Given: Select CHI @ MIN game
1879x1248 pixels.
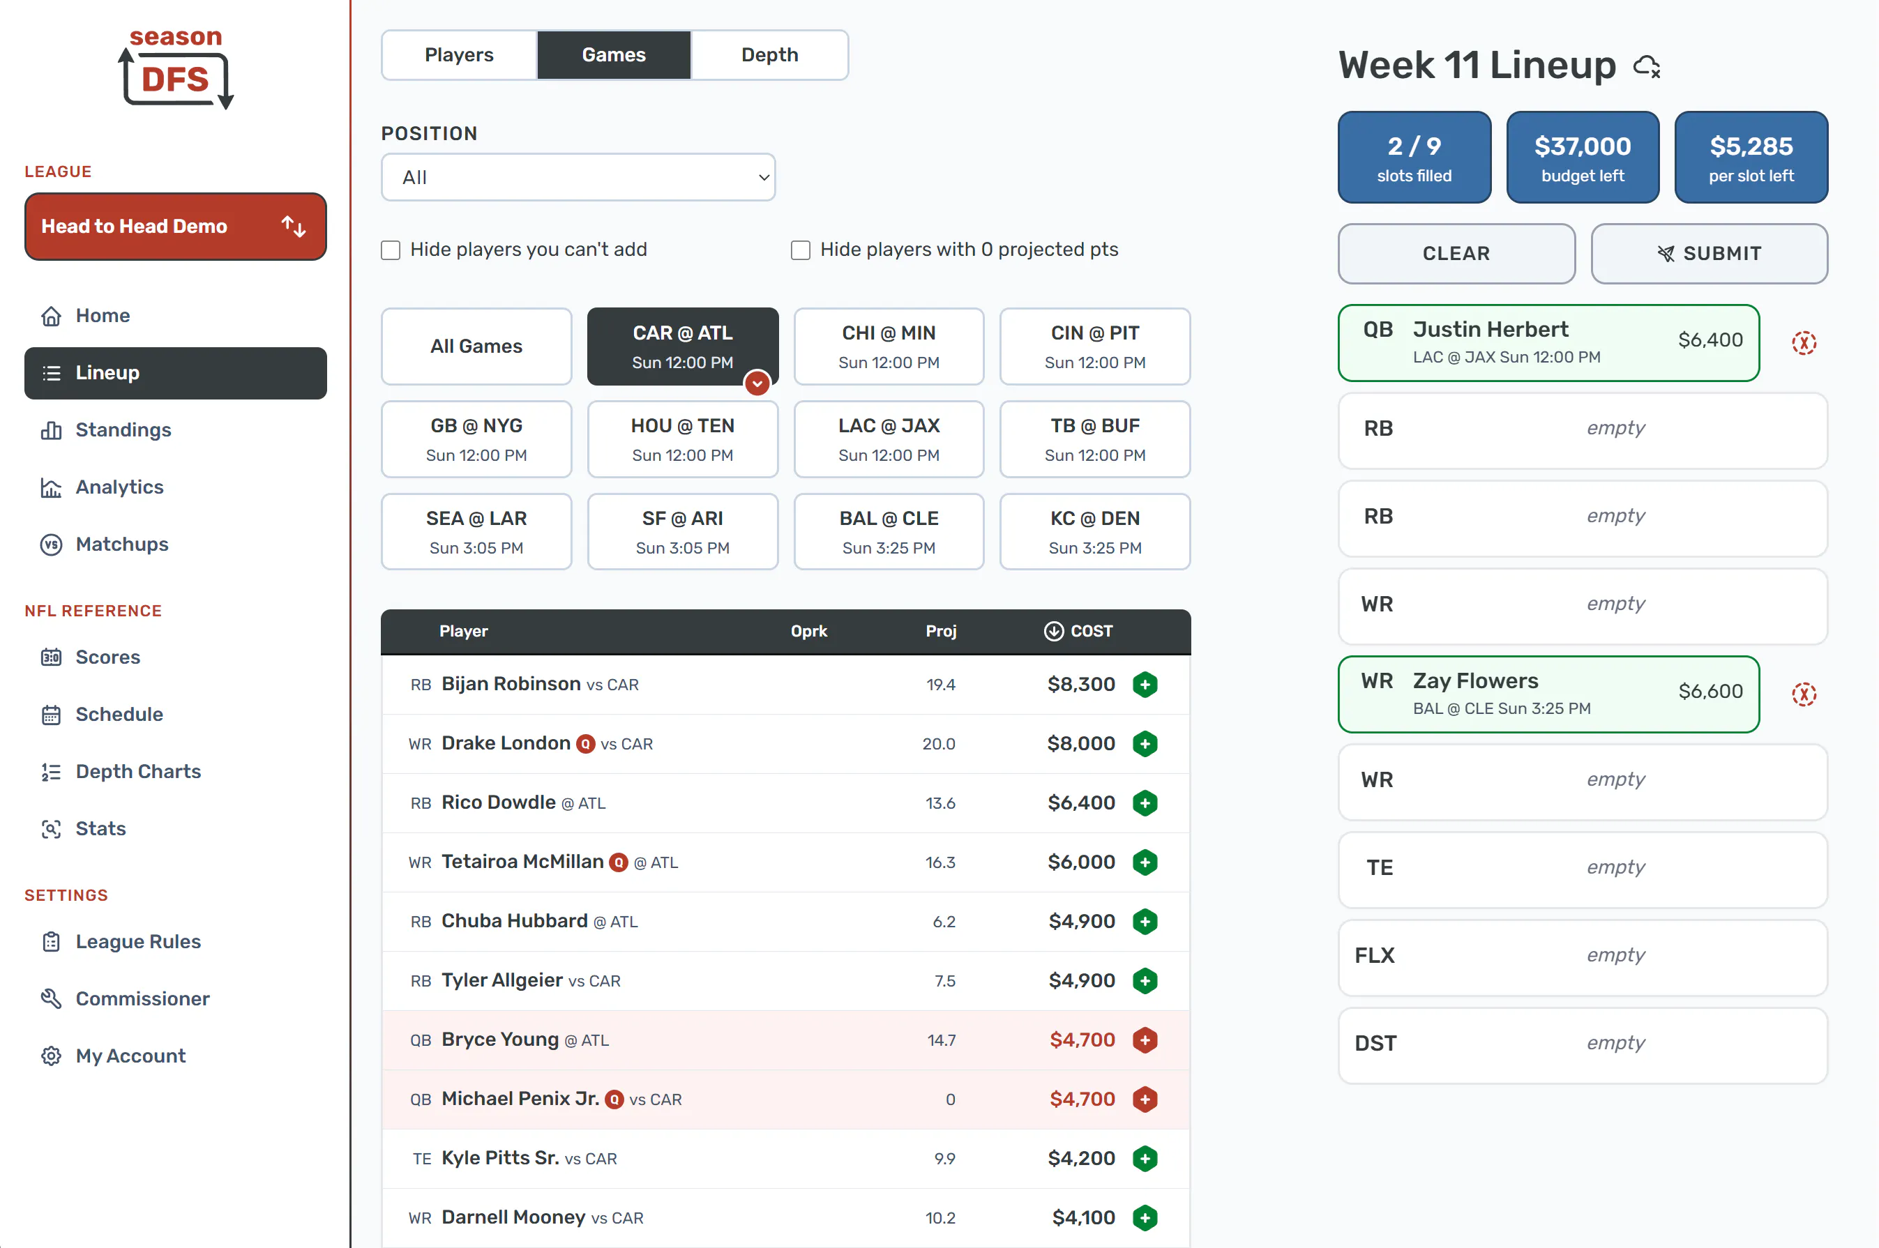Looking at the screenshot, I should [x=889, y=347].
